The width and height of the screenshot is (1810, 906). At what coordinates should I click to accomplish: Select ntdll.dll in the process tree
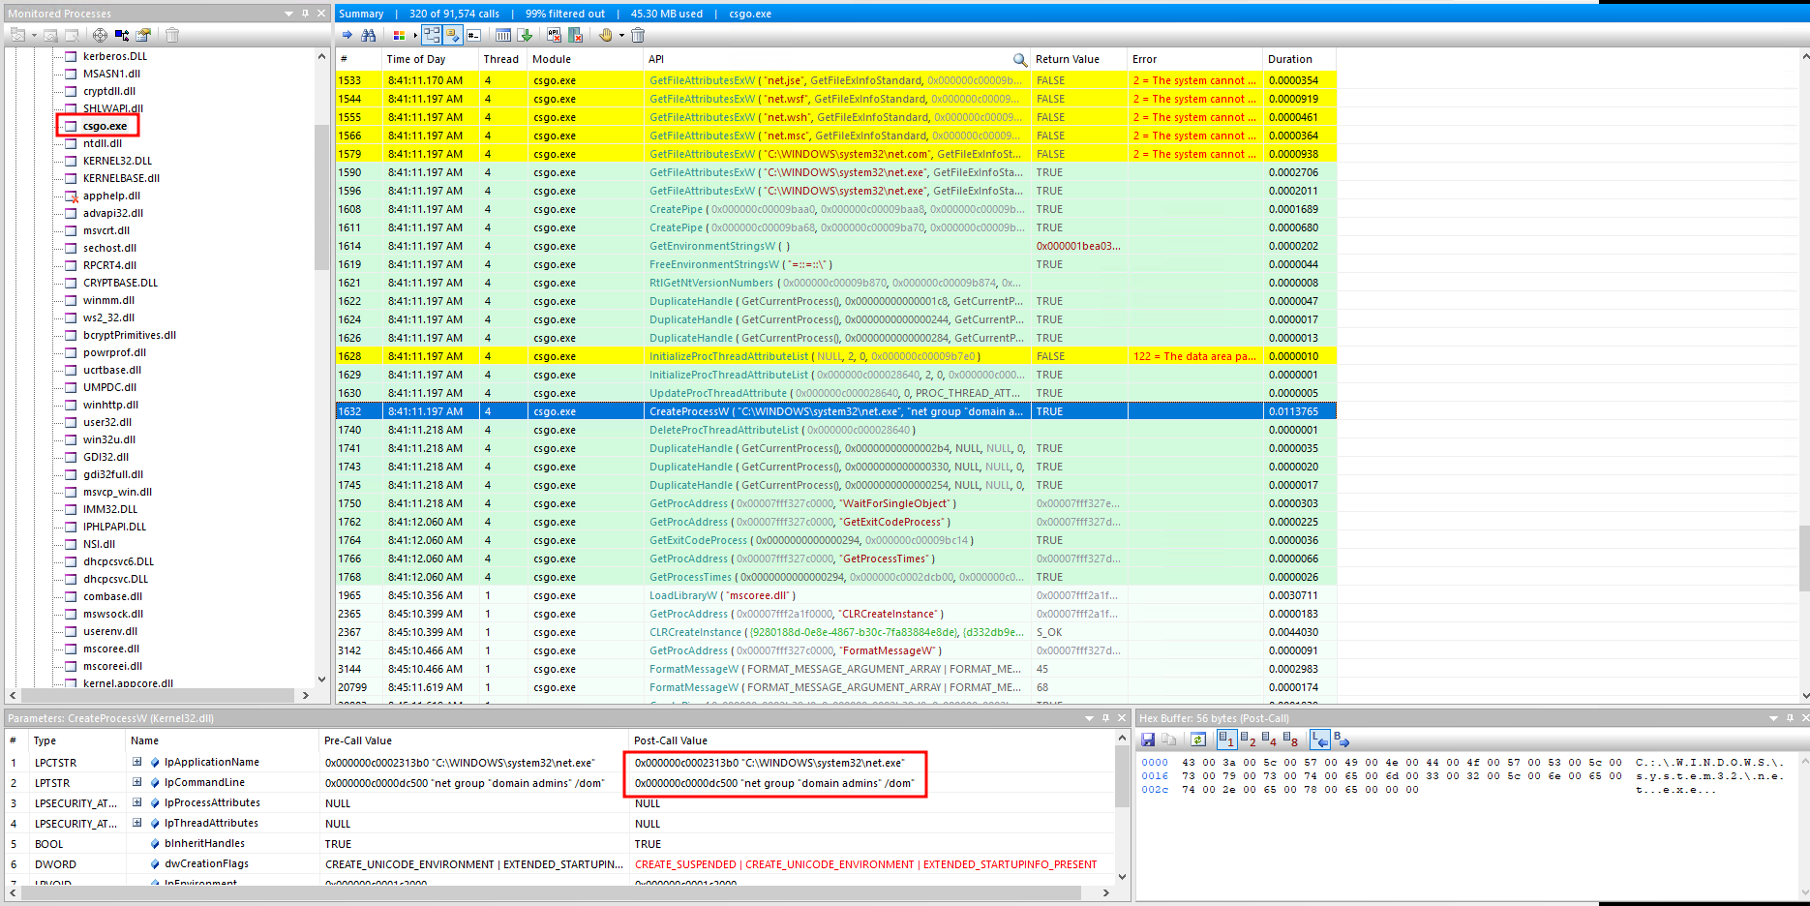click(103, 143)
